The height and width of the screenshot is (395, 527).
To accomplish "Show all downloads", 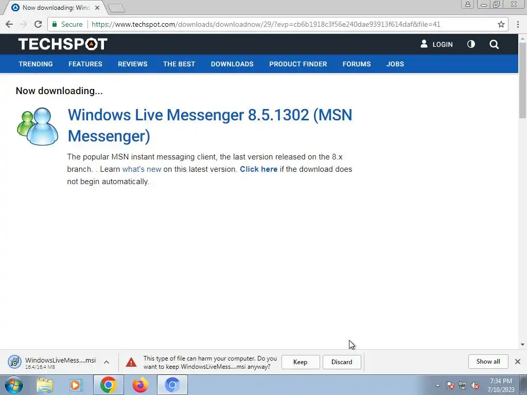I will point(488,362).
